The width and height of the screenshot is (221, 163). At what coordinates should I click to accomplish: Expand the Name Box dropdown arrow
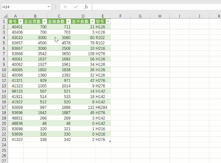coord(49,7)
